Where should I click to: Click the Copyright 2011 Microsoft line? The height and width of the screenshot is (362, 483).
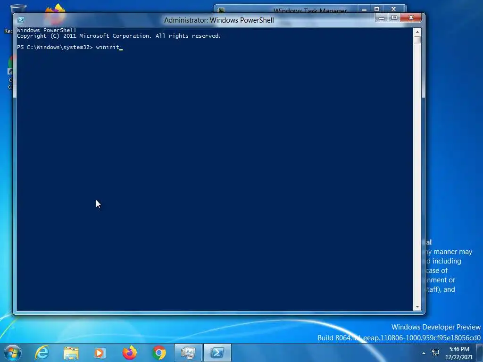pos(118,36)
